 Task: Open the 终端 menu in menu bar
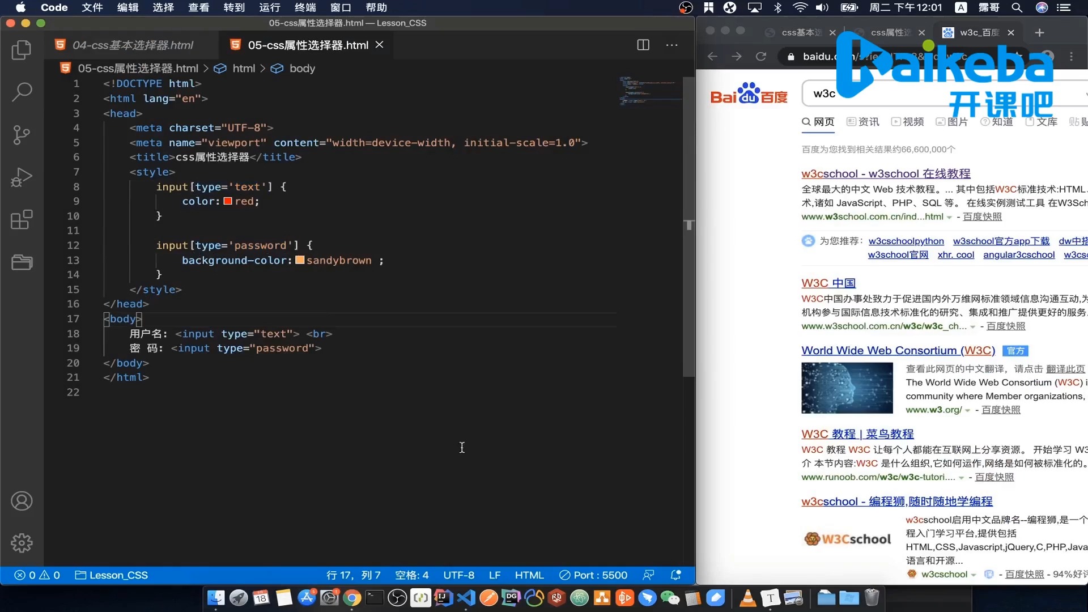[x=305, y=7]
